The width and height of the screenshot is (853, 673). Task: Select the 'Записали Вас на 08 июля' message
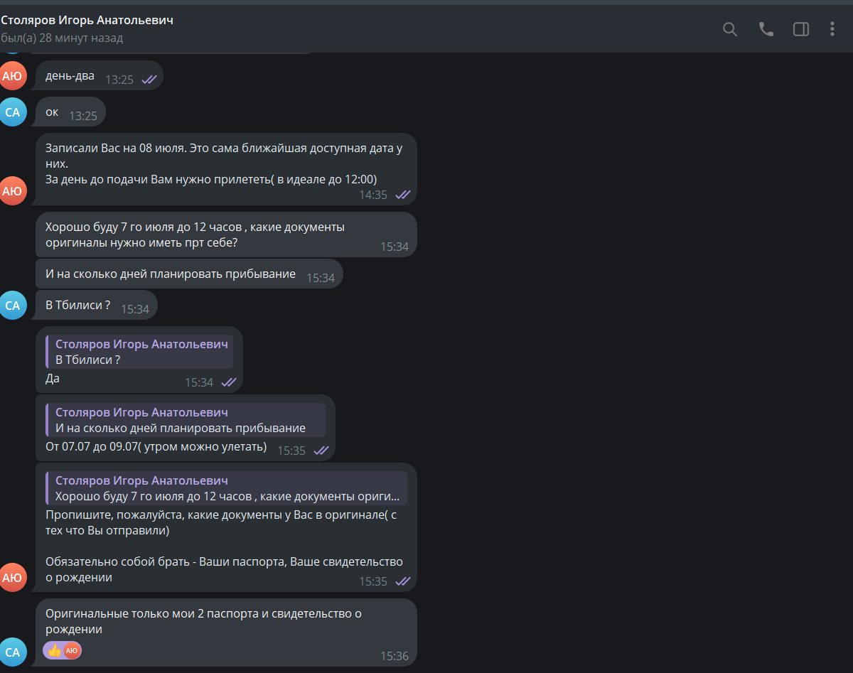pyautogui.click(x=226, y=169)
